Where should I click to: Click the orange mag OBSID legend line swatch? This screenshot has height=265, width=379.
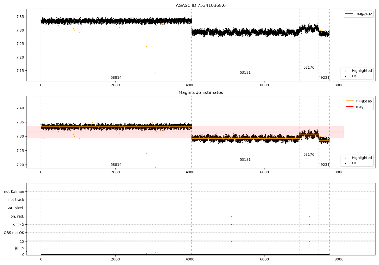pyautogui.click(x=350, y=101)
